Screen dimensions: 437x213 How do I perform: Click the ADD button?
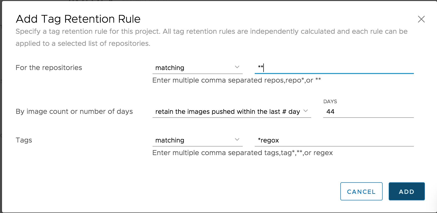[x=407, y=191]
